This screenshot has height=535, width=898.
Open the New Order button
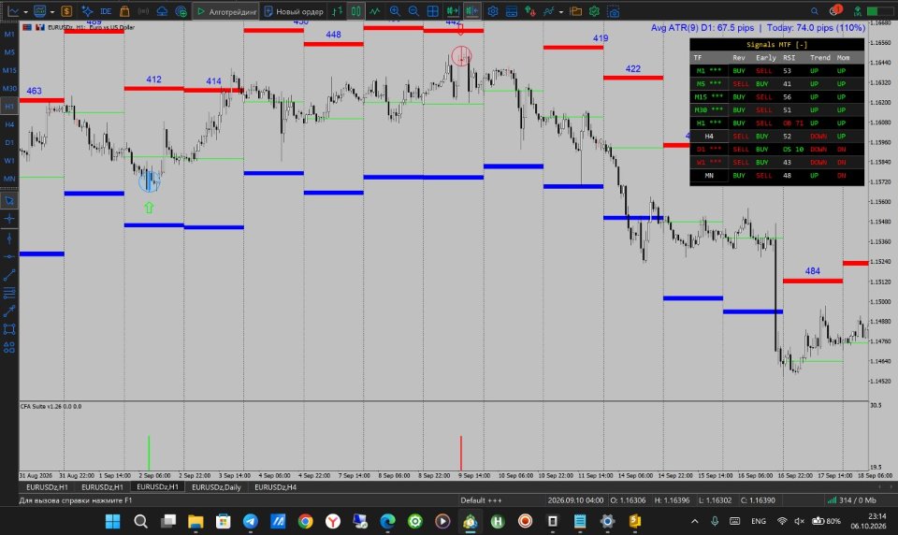[x=293, y=11]
